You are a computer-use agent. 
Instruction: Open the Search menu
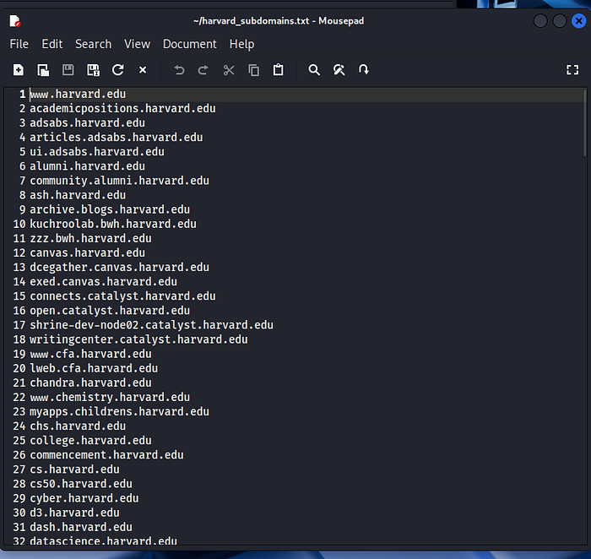[x=94, y=44]
